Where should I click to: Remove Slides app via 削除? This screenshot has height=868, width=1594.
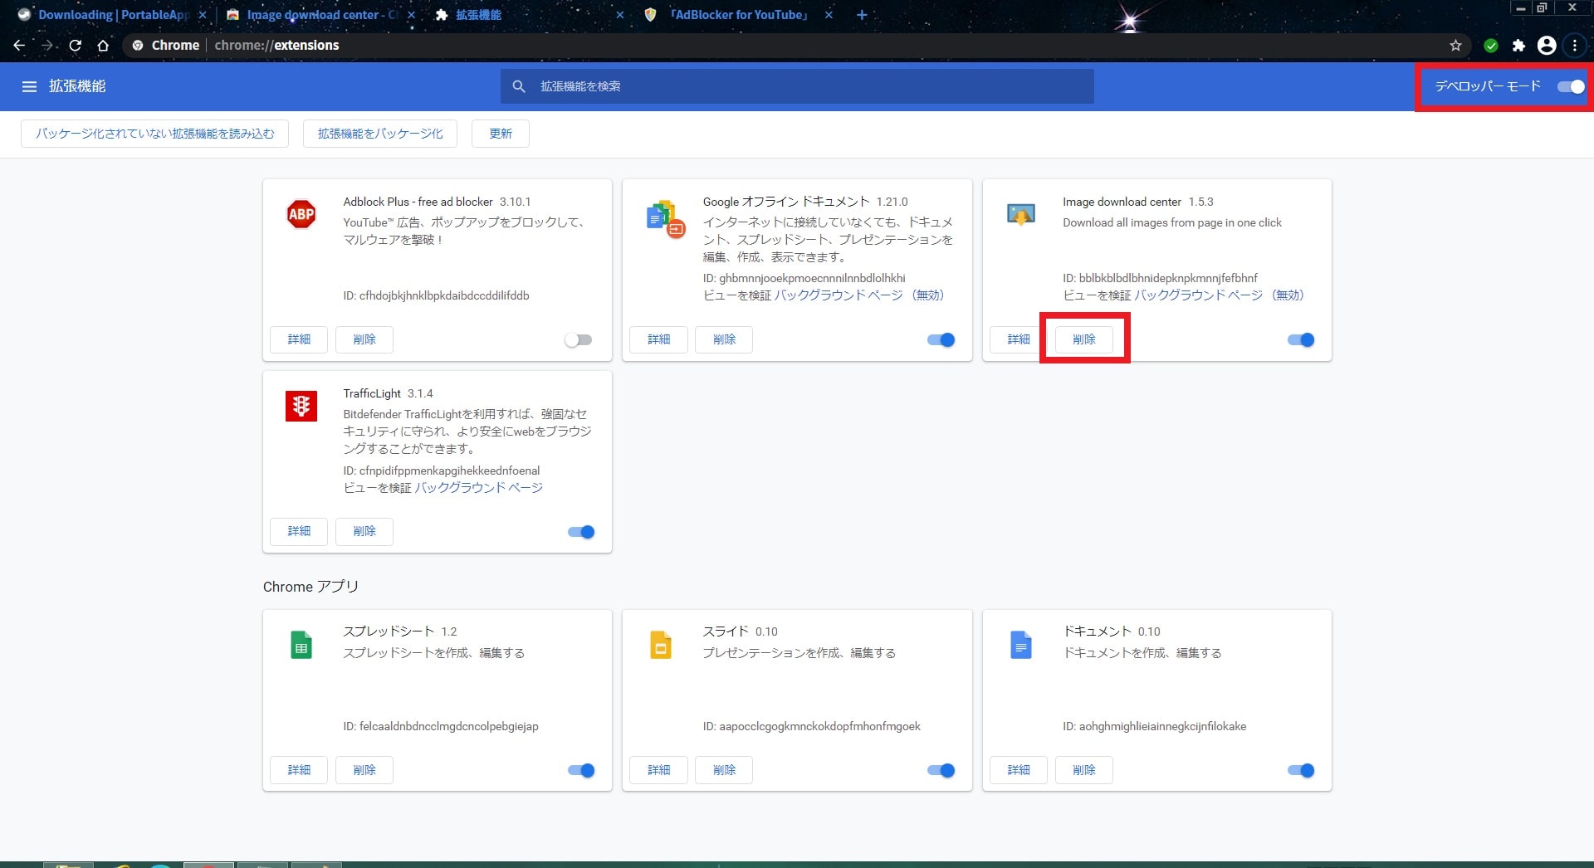(724, 770)
